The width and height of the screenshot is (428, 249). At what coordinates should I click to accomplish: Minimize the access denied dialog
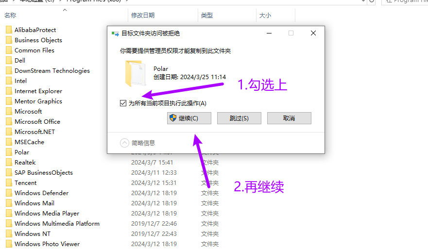click(x=269, y=33)
